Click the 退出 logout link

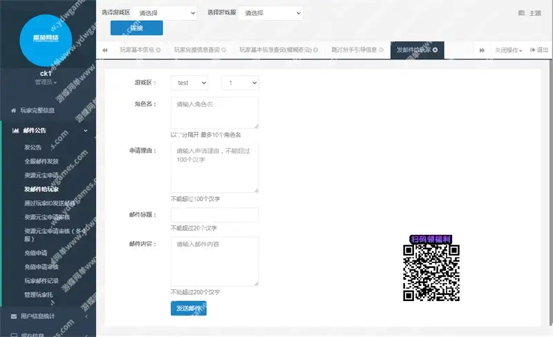pyautogui.click(x=539, y=50)
